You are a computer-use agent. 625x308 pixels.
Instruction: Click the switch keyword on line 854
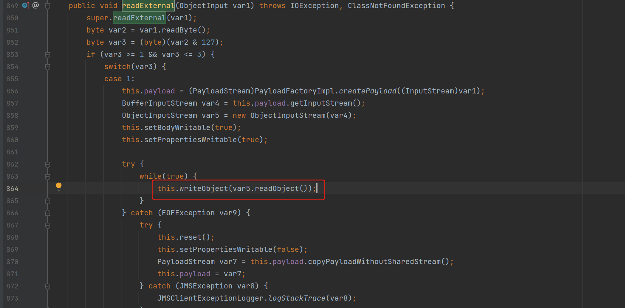point(117,67)
